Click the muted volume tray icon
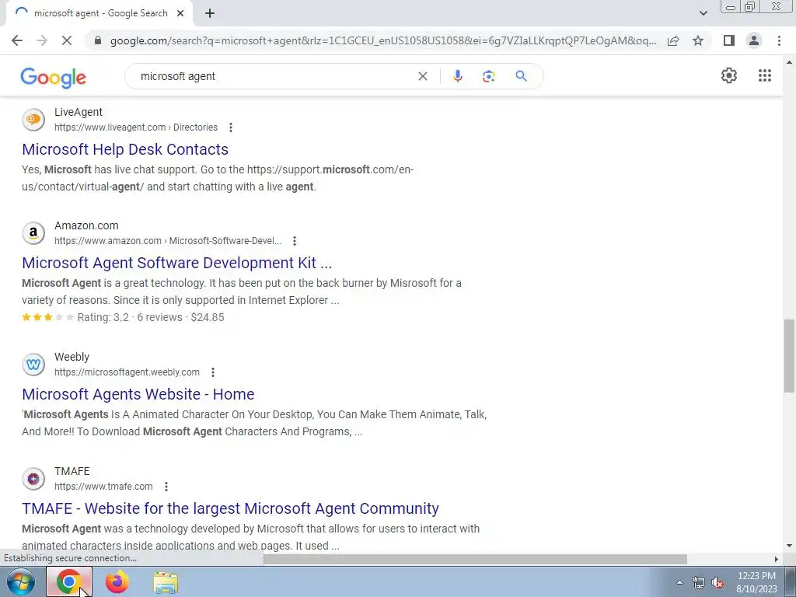This screenshot has height=597, width=796. pos(717,583)
